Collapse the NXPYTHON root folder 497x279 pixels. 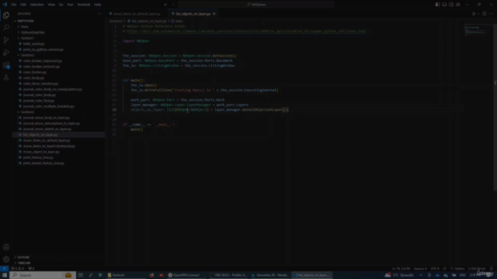pyautogui.click(x=26, y=21)
